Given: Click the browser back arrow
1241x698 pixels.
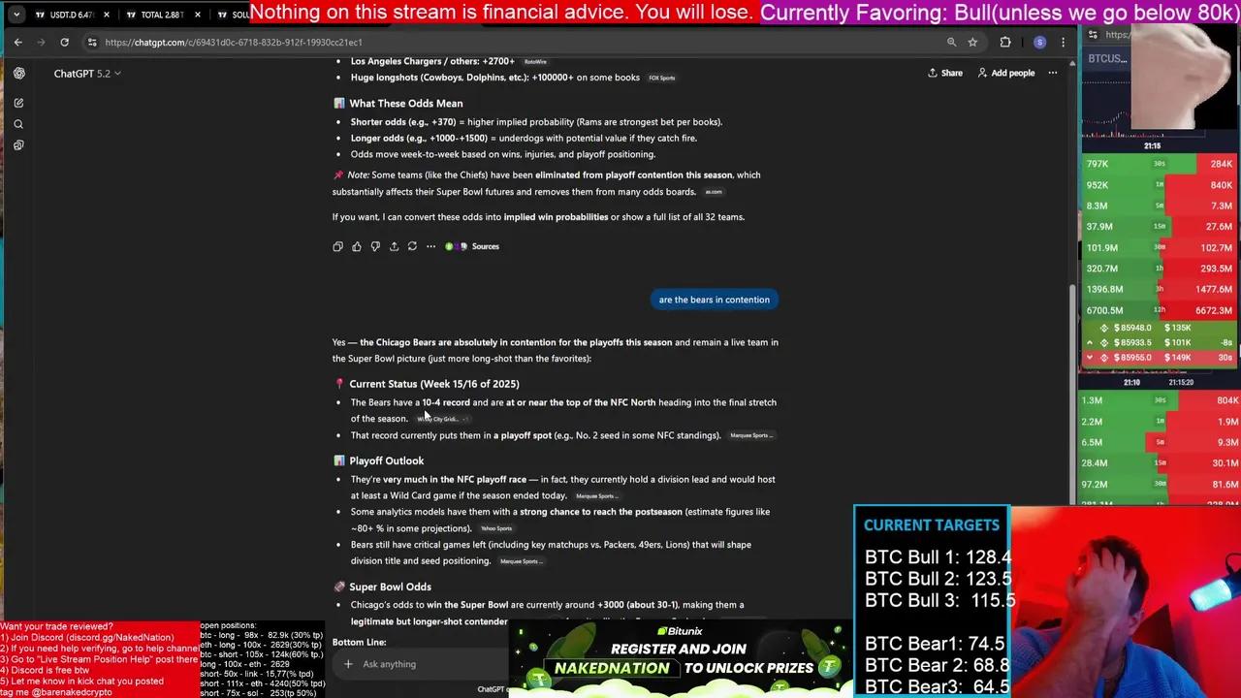Looking at the screenshot, I should (x=17, y=42).
